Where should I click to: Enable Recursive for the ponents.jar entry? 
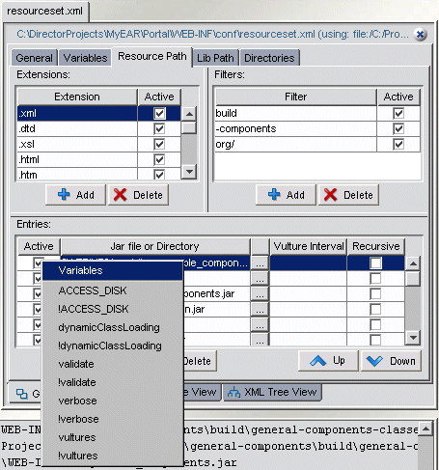(375, 293)
